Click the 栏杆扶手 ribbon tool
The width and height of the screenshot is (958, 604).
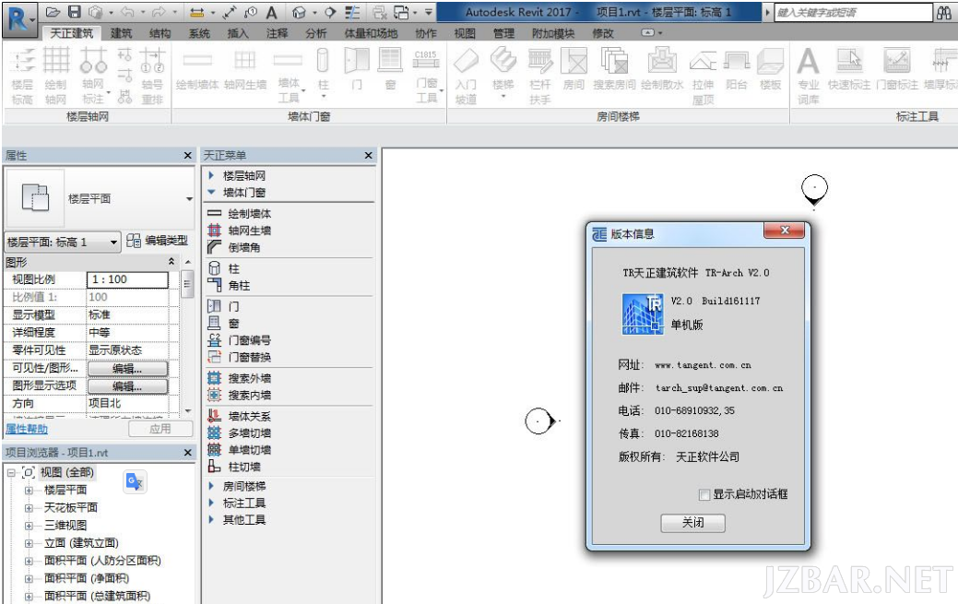pos(540,76)
